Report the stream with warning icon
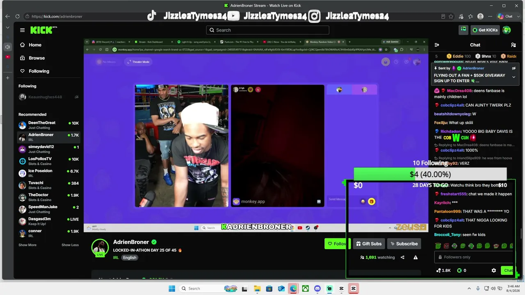This screenshot has height=295, width=525. click(415, 257)
